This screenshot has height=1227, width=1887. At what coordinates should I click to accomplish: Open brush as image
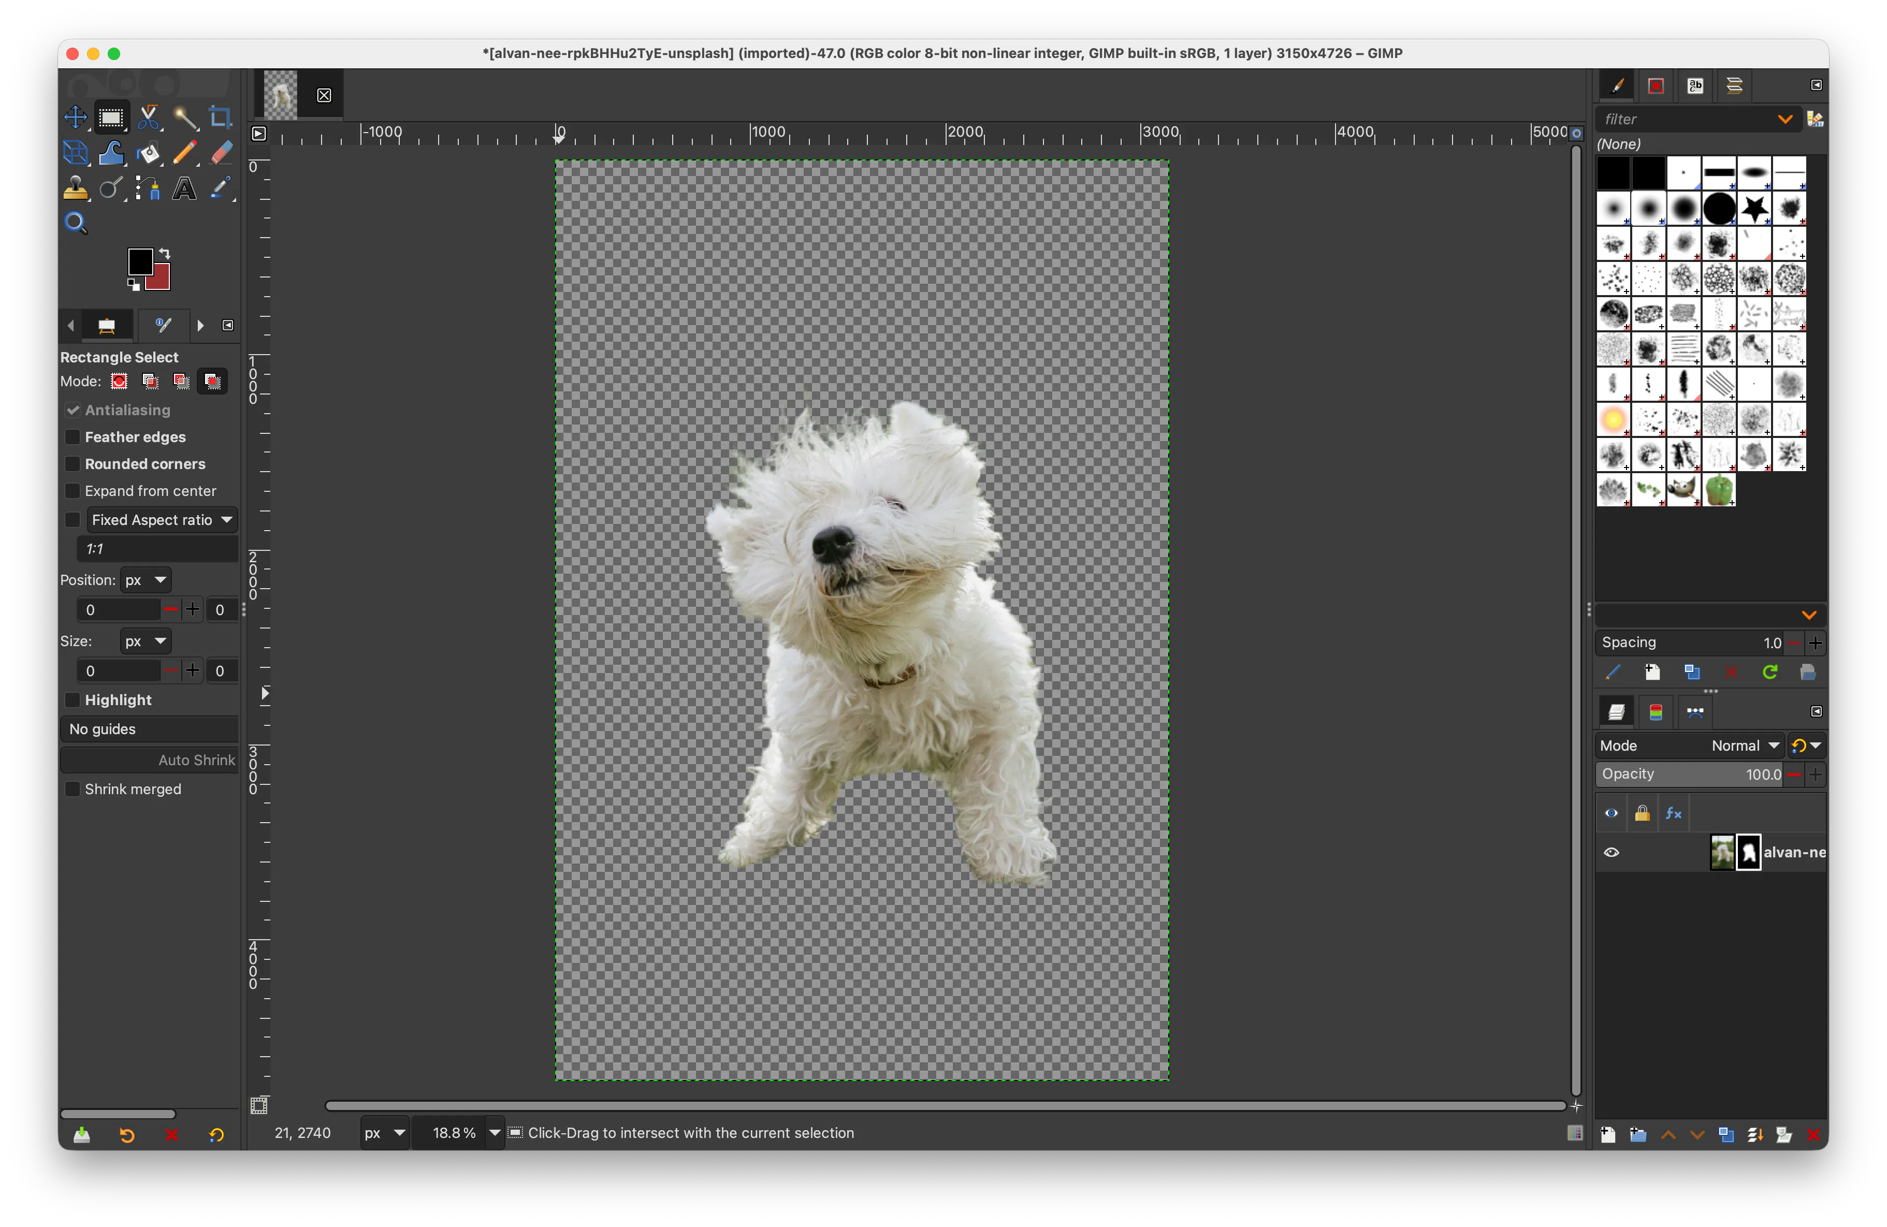(x=1808, y=672)
